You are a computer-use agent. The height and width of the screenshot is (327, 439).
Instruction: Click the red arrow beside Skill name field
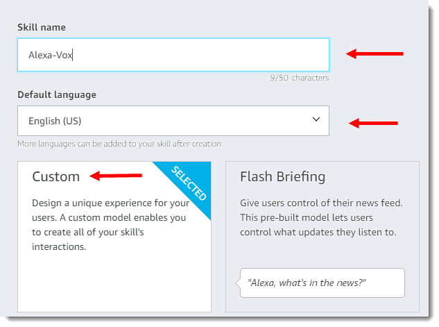tap(375, 53)
